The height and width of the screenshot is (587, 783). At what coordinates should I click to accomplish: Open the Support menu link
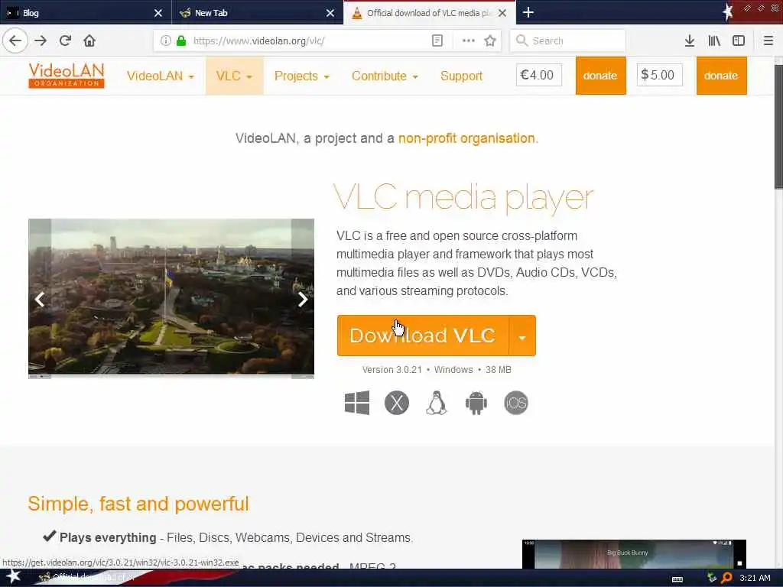(x=461, y=76)
